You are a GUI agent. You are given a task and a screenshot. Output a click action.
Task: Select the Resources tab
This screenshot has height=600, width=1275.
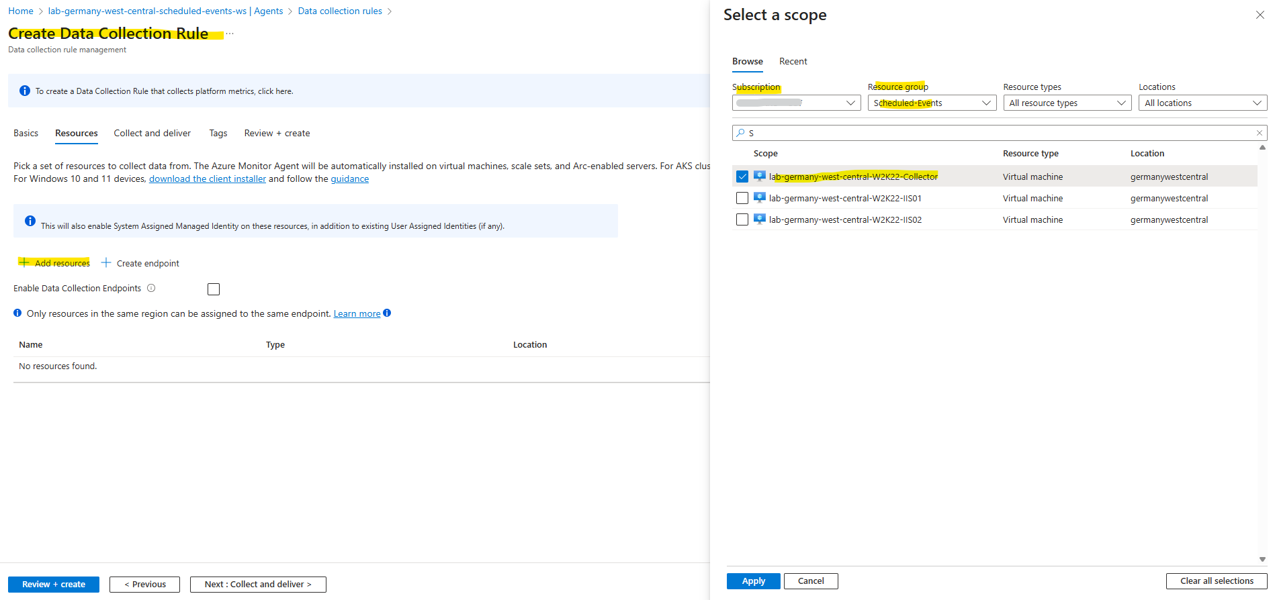tap(77, 133)
